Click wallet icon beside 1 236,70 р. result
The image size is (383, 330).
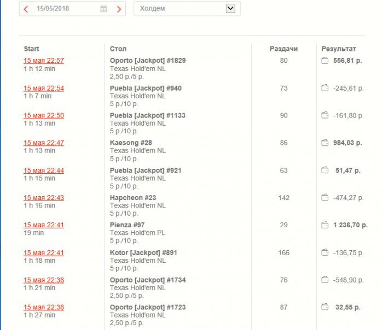tap(324, 225)
